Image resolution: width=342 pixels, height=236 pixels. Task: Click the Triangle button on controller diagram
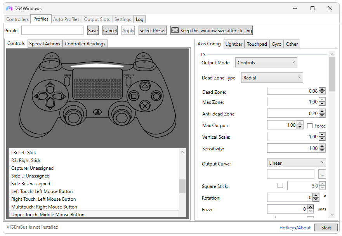coord(145,86)
